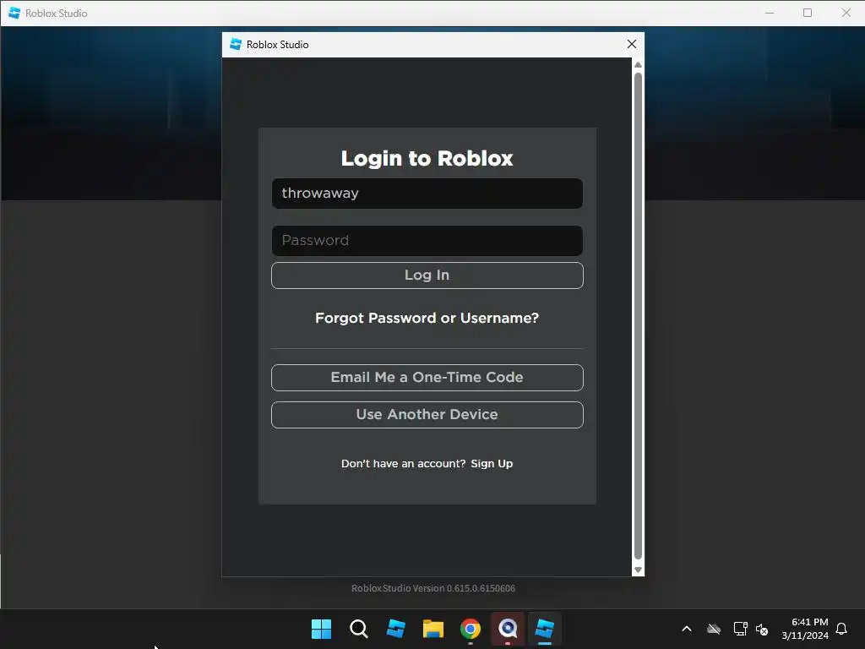Open Windows taskbar search

(358, 629)
